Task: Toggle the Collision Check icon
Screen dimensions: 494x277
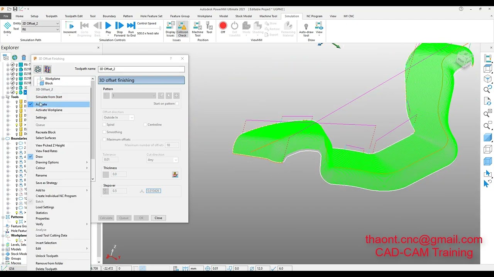Action: (x=182, y=29)
